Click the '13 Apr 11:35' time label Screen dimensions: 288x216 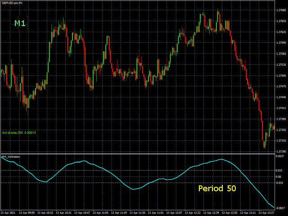[x=137, y=213]
